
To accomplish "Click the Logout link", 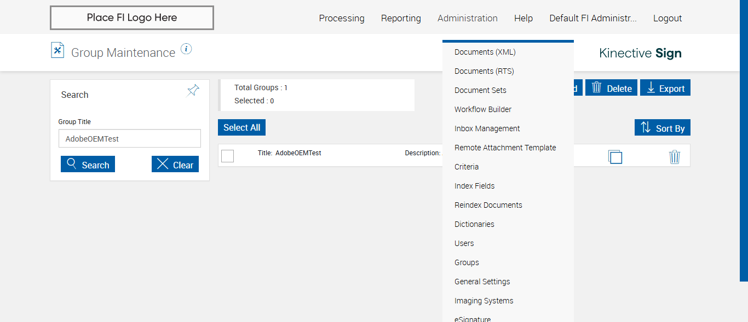I will [667, 18].
